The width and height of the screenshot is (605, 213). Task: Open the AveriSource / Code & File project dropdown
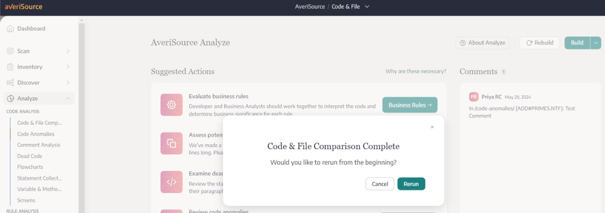[332, 7]
